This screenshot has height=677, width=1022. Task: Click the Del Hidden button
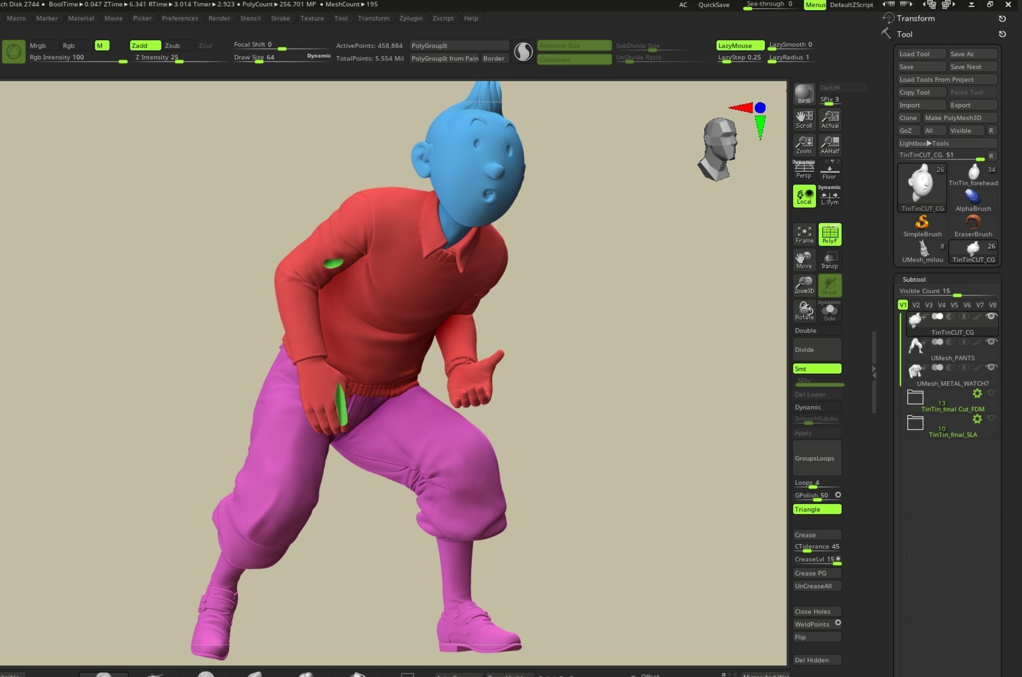point(817,660)
